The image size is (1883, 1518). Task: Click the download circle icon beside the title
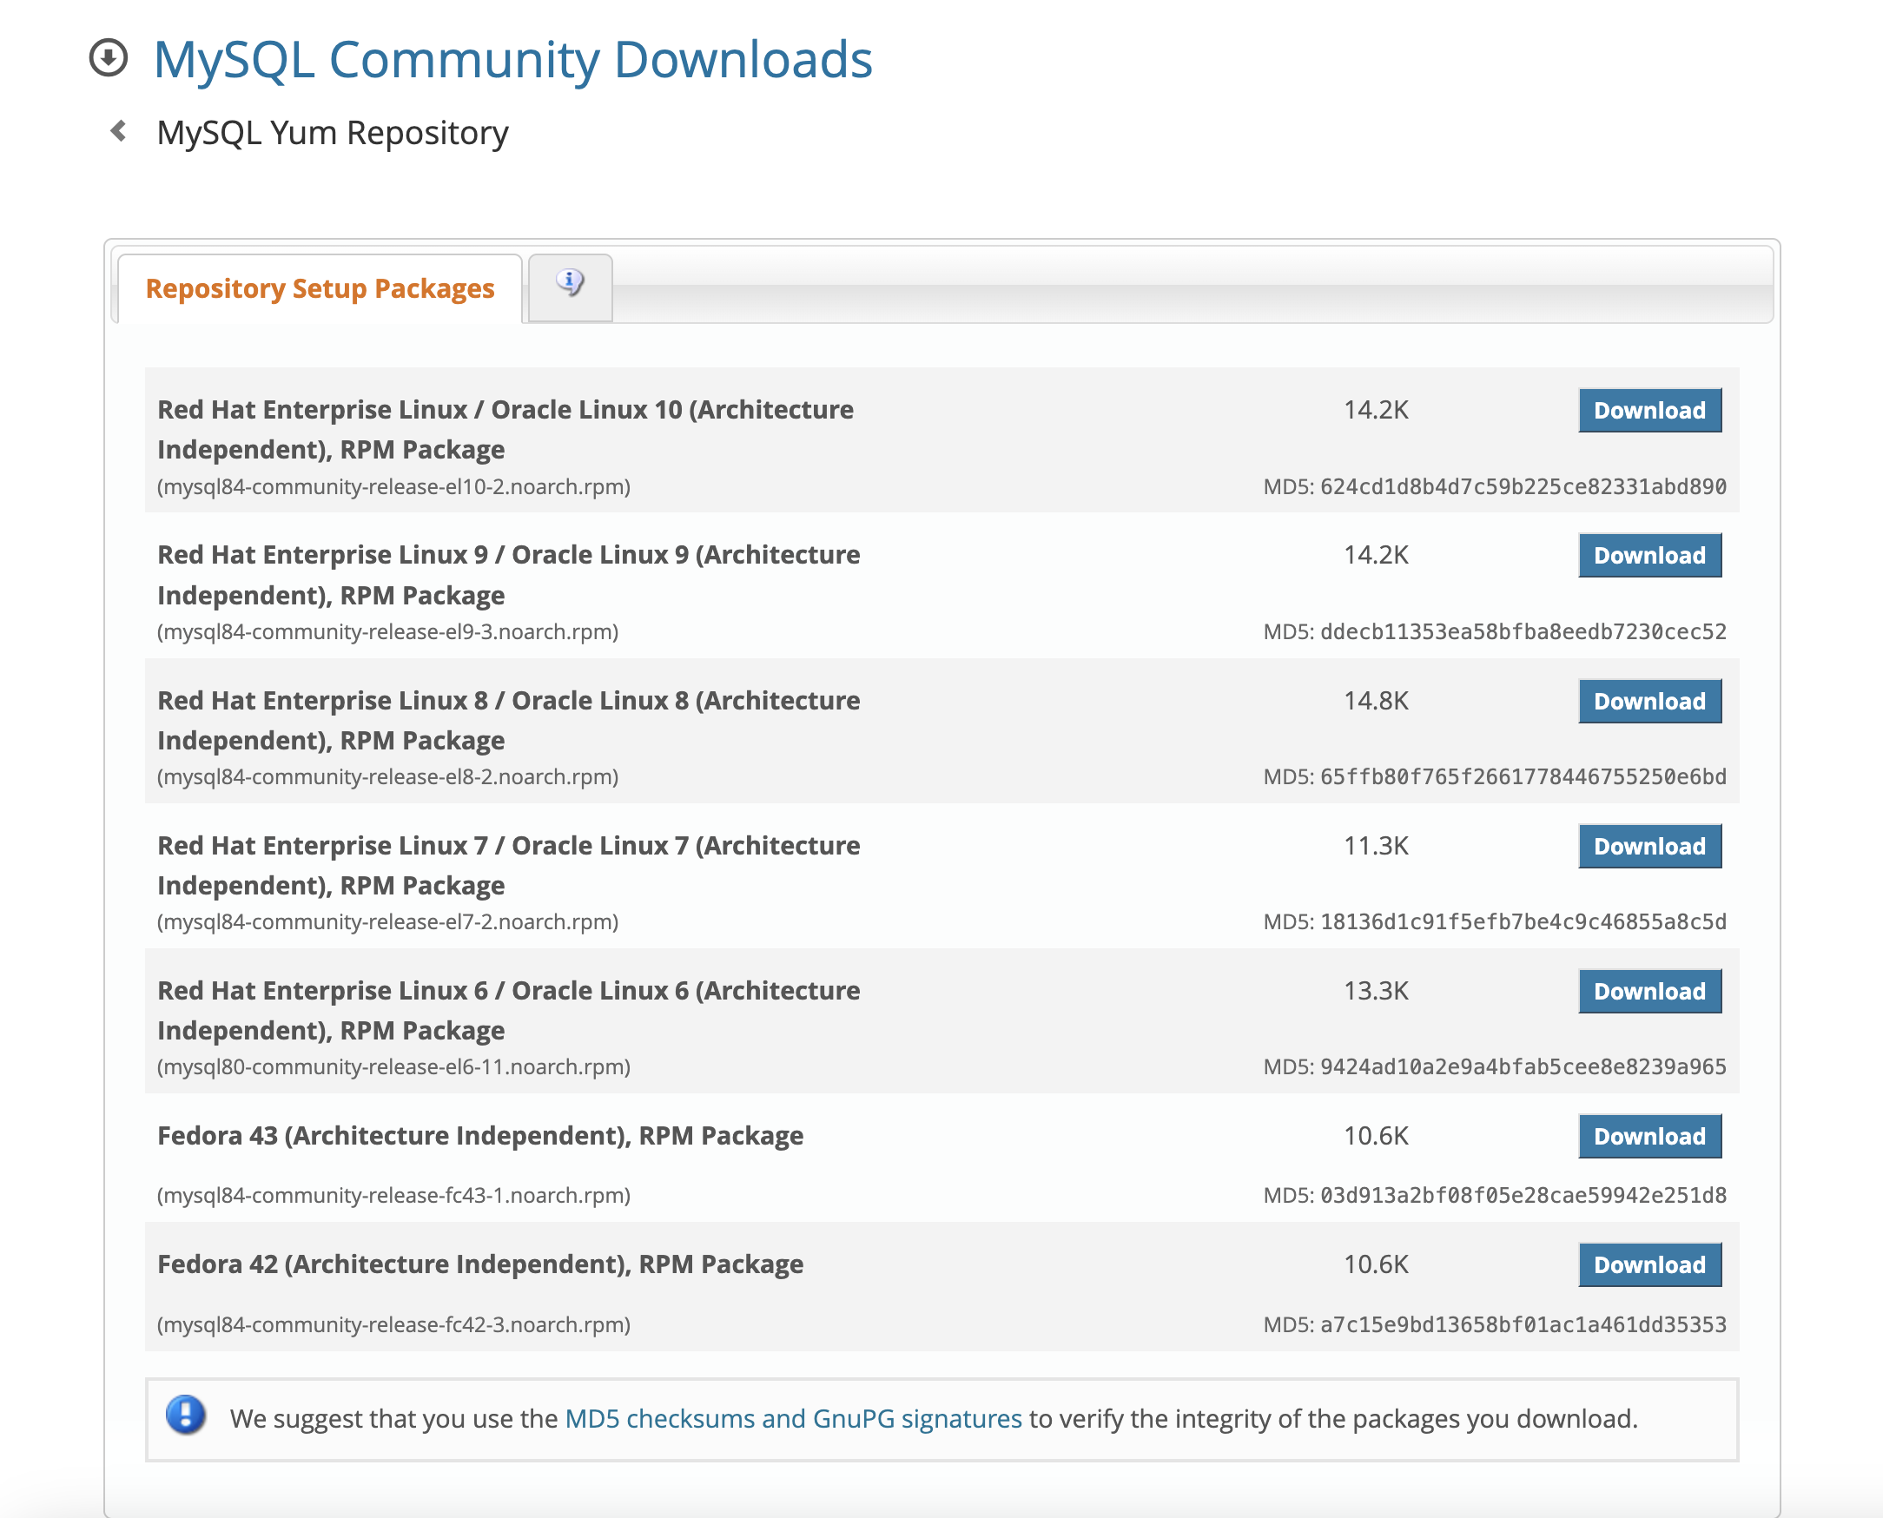click(109, 57)
